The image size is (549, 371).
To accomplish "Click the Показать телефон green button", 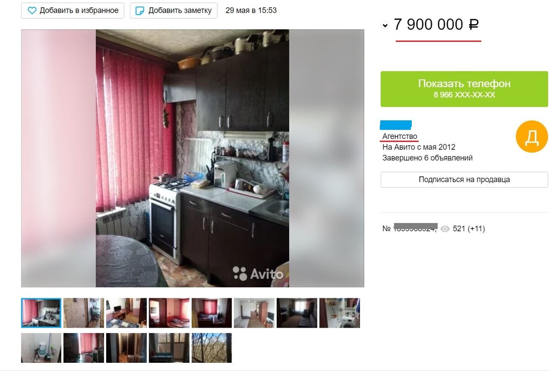I will pyautogui.click(x=464, y=89).
